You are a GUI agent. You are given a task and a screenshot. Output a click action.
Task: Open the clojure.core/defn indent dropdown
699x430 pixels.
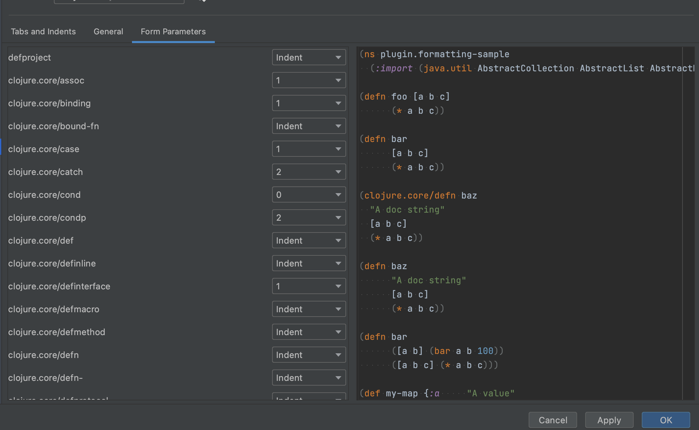(309, 355)
